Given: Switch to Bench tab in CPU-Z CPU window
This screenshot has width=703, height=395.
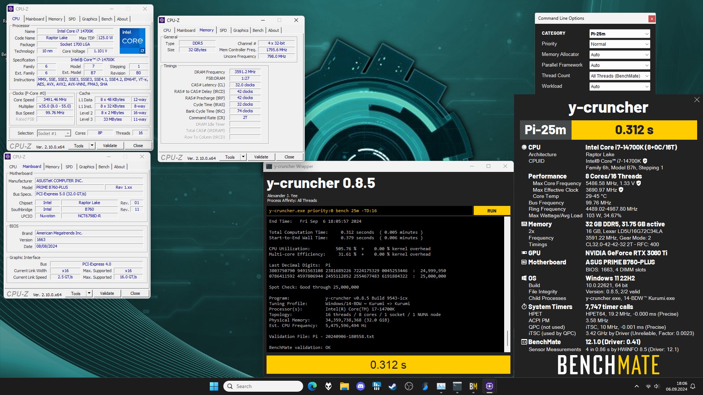Looking at the screenshot, I should tap(107, 19).
